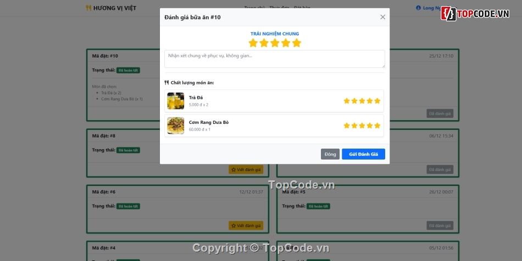Click the utensils logo icon of Hương Vị Việt
Viewport: 522px width, 261px height.
pyautogui.click(x=88, y=8)
